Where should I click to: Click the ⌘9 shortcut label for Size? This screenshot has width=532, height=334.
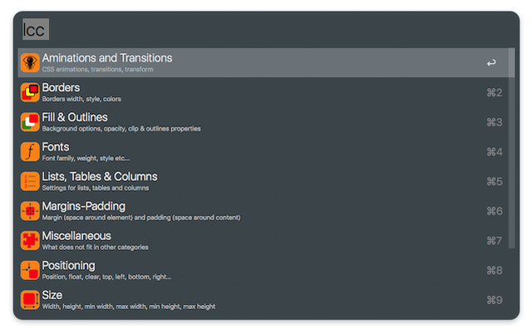click(494, 300)
